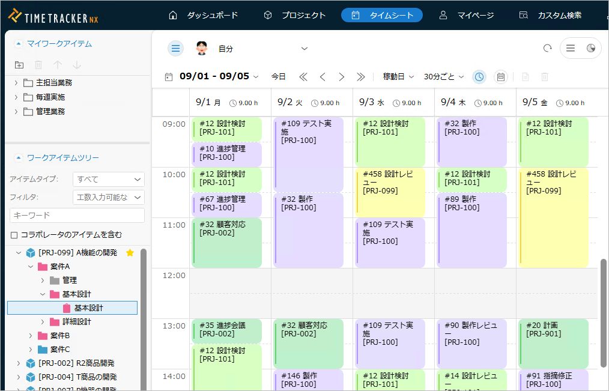This screenshot has width=609, height=391.
Task: Open the 30分ごと interval dropdown
Action: pyautogui.click(x=444, y=77)
